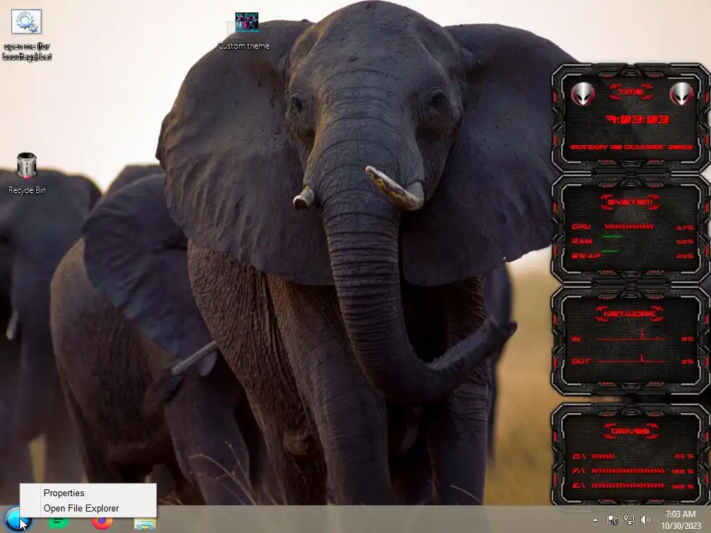The image size is (711, 533).
Task: Click the CPU usage bar
Action: click(x=628, y=227)
